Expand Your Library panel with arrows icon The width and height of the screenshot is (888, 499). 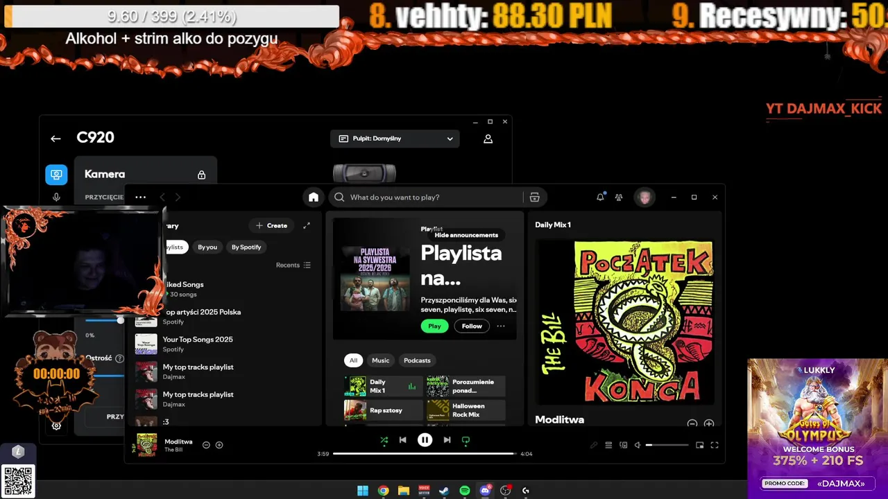307,225
